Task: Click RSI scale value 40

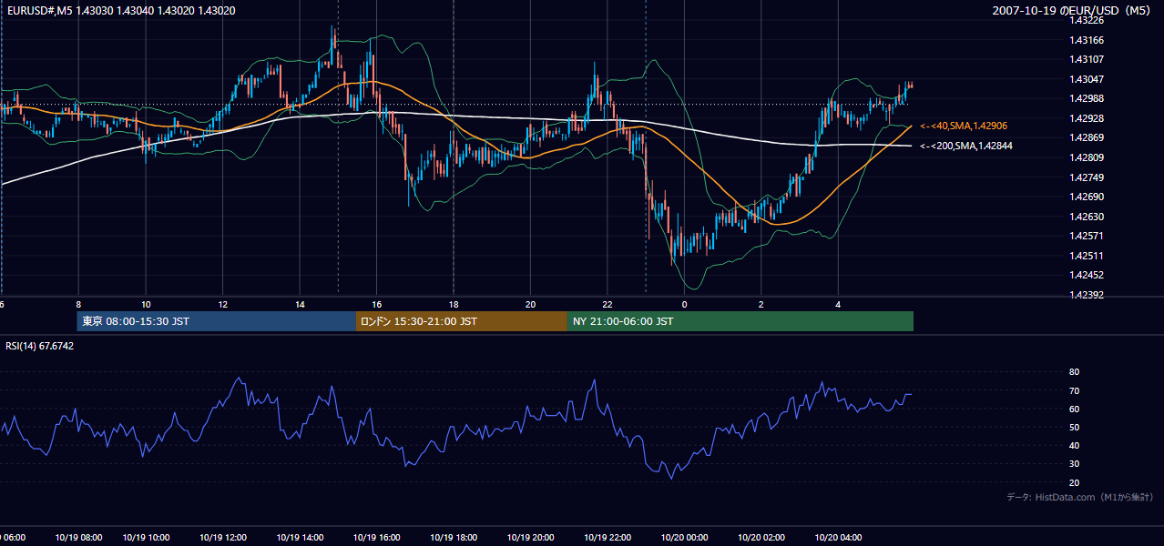Action: (1074, 445)
